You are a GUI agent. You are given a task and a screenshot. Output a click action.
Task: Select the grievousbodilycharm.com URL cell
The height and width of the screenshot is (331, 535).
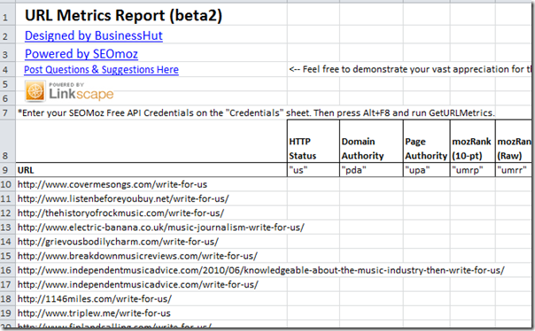tap(151, 242)
